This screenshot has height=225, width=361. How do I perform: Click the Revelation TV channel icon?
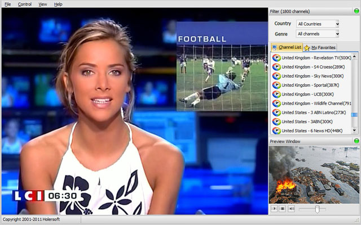pos(276,57)
